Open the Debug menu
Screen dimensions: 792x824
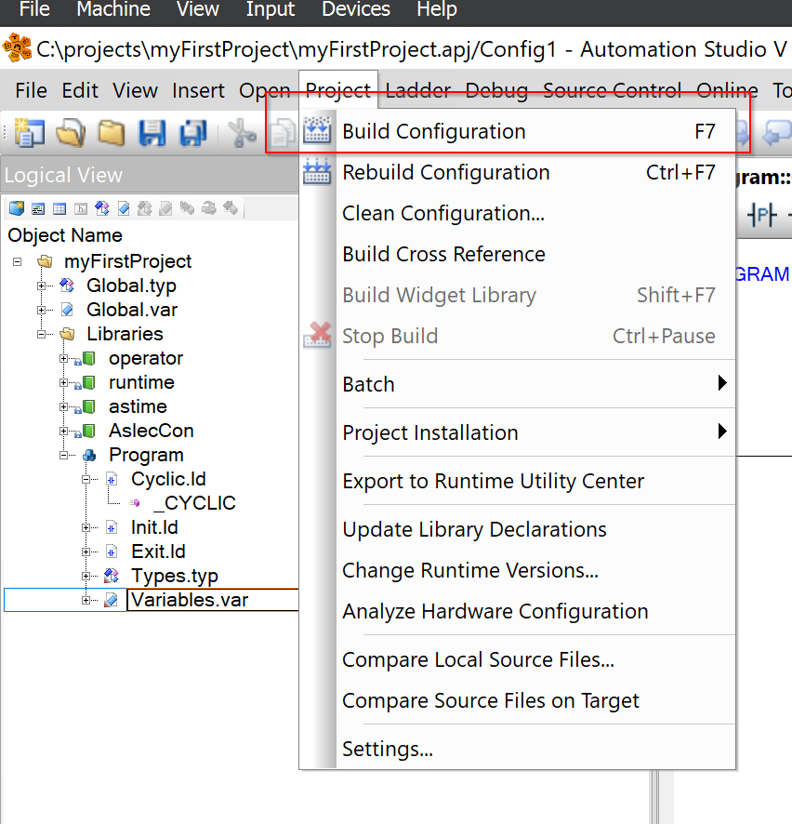tap(496, 90)
